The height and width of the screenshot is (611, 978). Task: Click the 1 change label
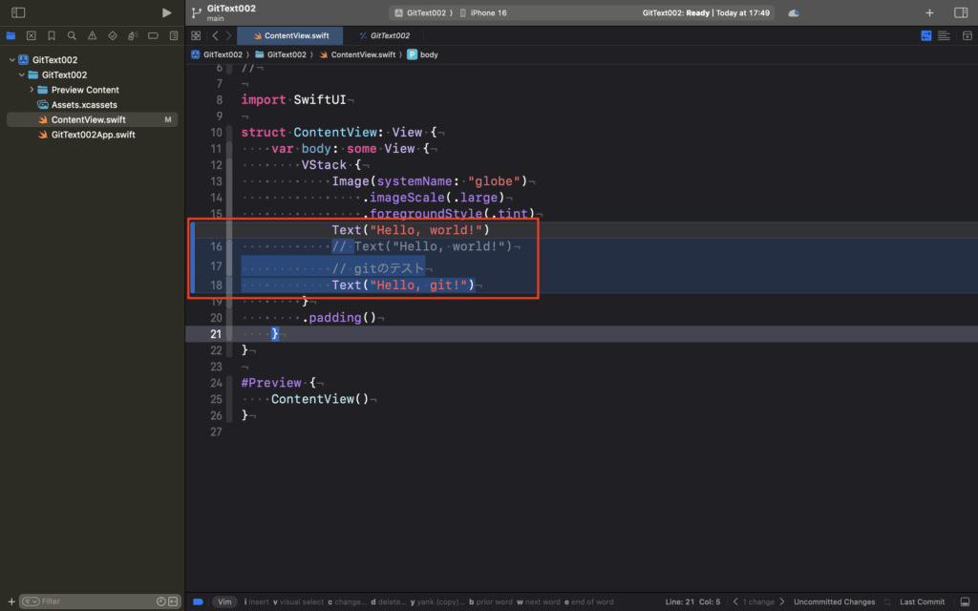point(758,601)
